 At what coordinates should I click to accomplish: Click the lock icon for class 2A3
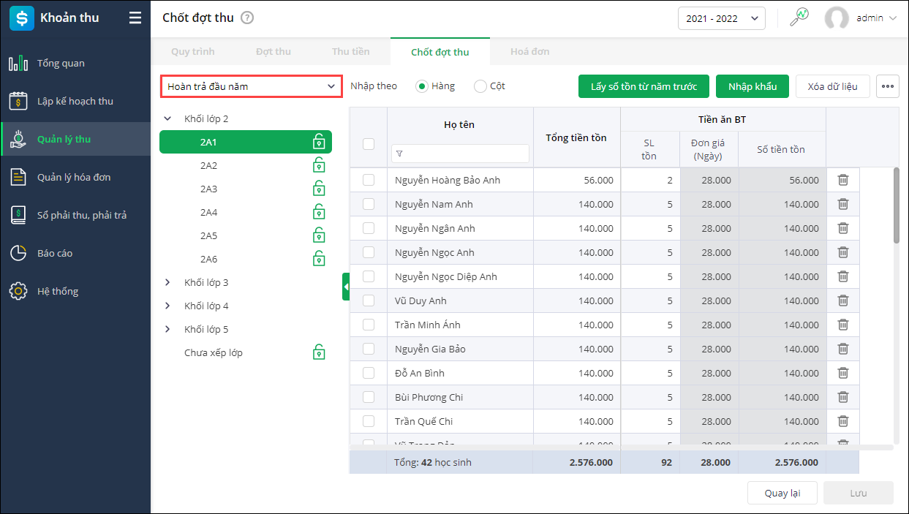coord(319,189)
